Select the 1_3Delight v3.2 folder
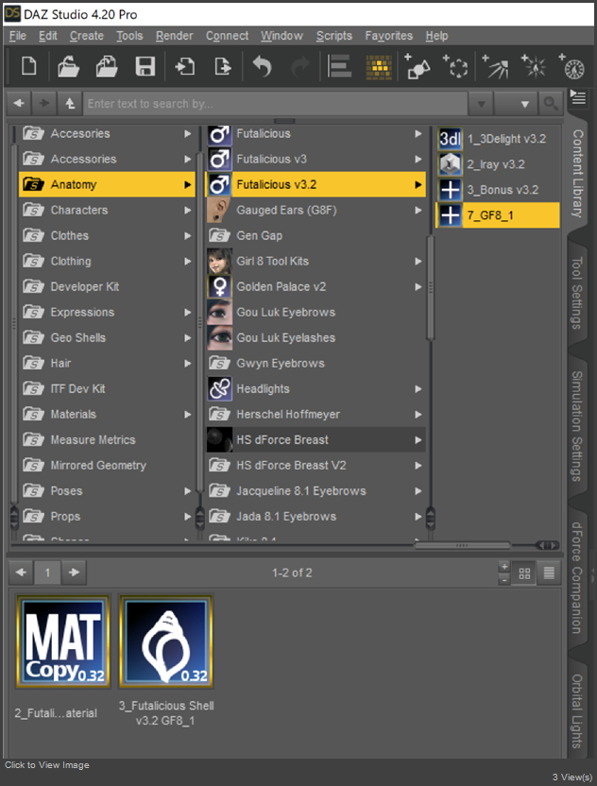This screenshot has width=597, height=786. tap(498, 139)
